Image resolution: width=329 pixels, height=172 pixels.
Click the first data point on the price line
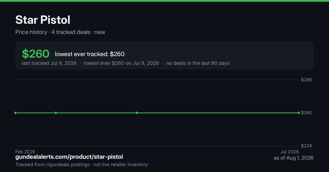(15, 113)
